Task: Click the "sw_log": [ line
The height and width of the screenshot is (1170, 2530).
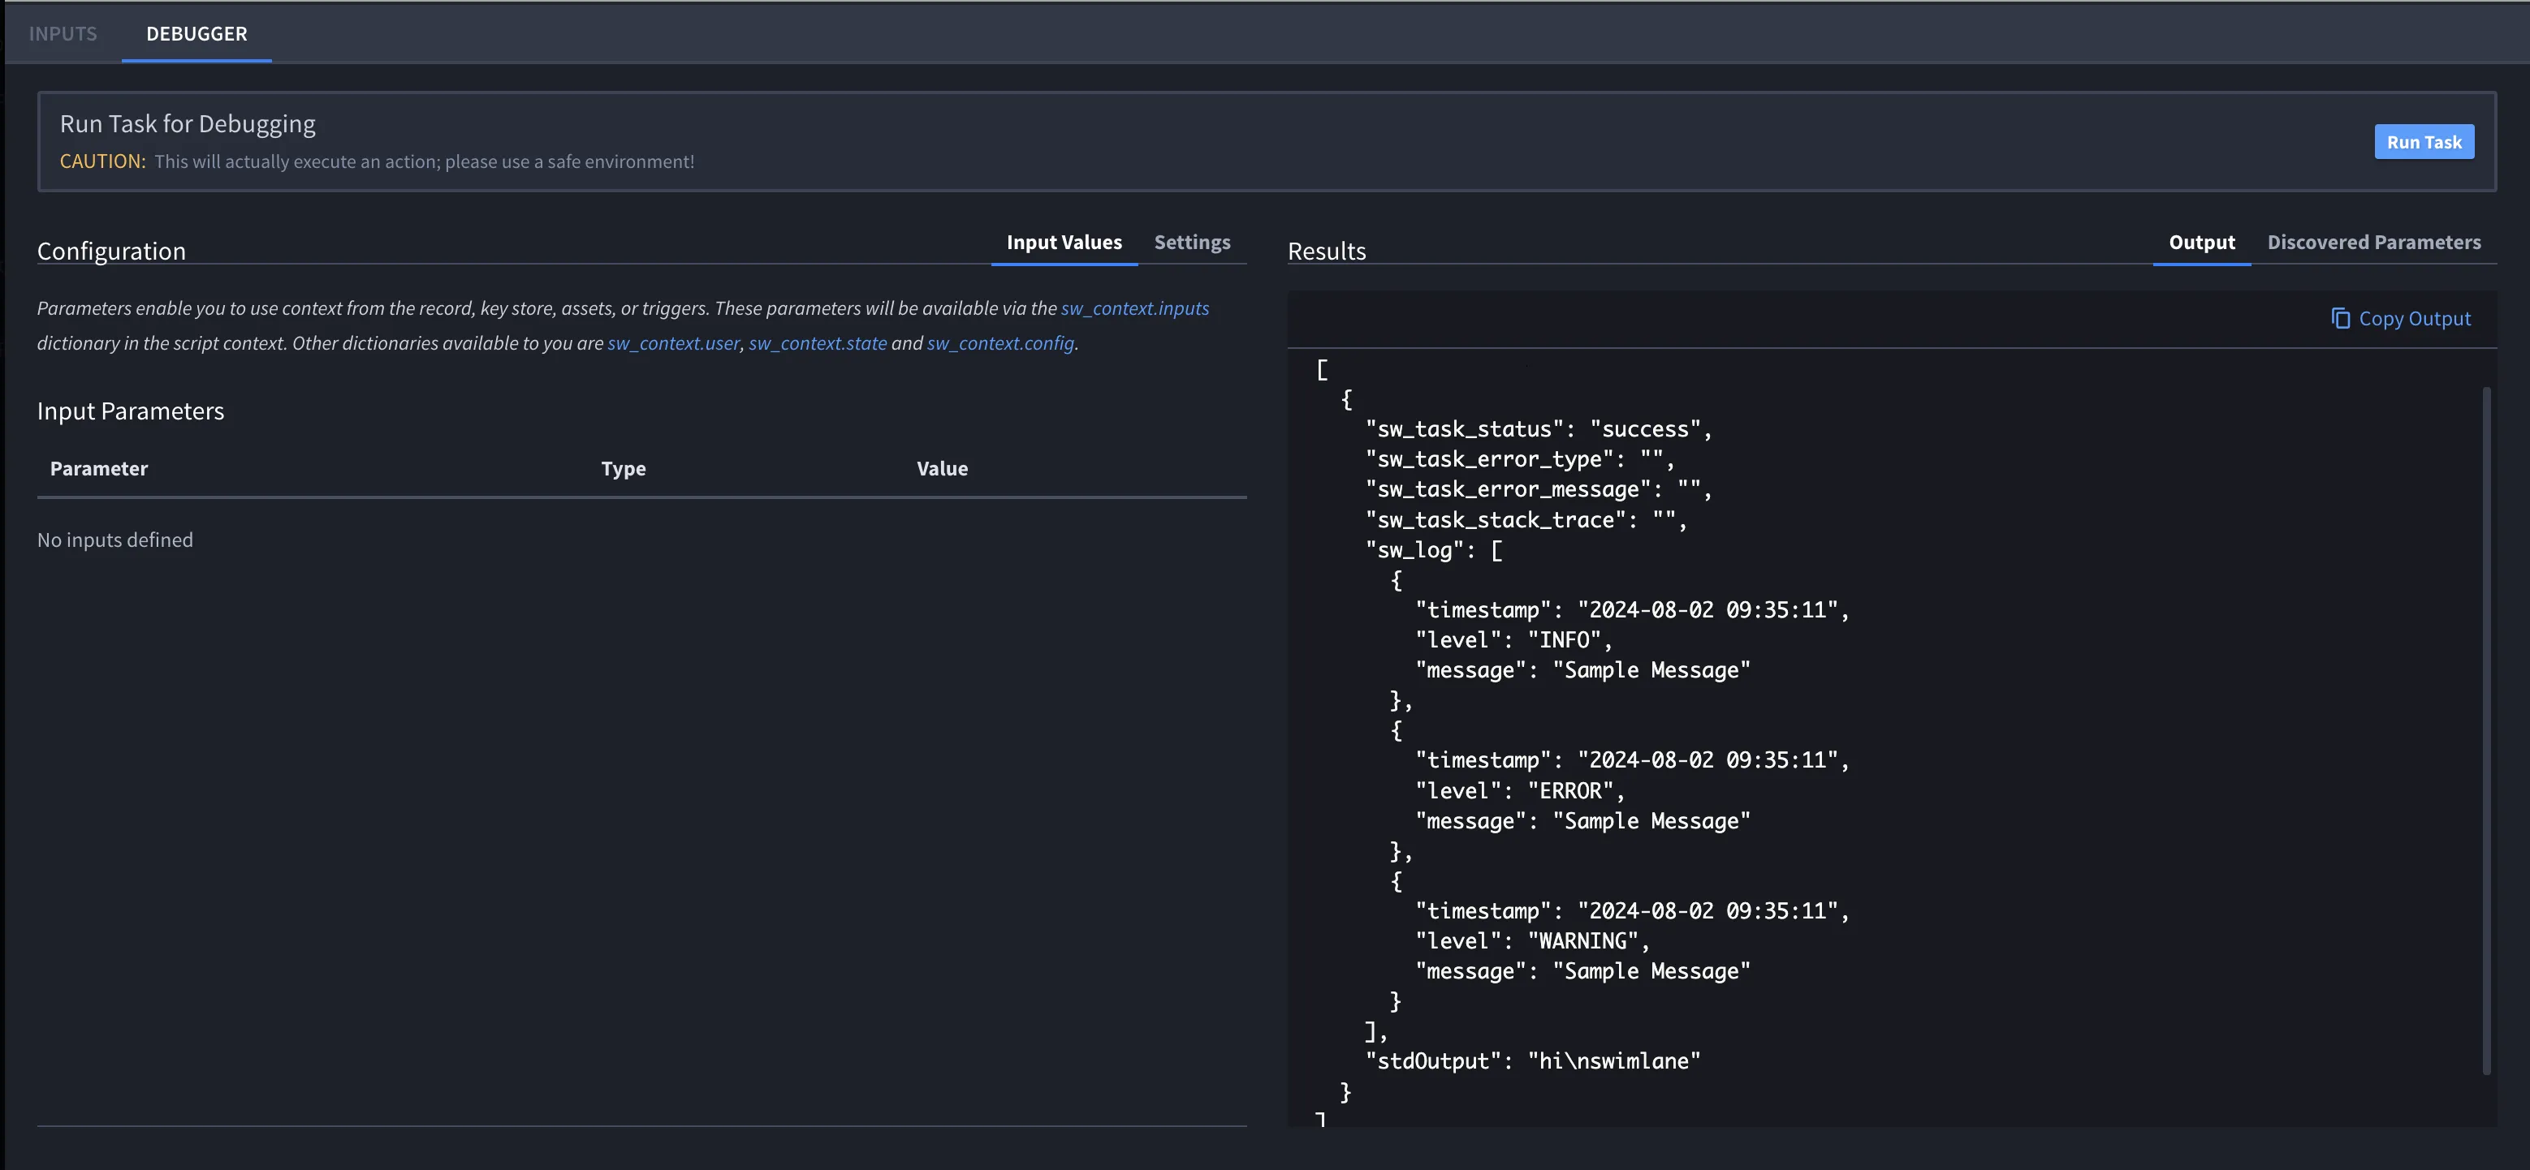Action: pyautogui.click(x=1434, y=549)
